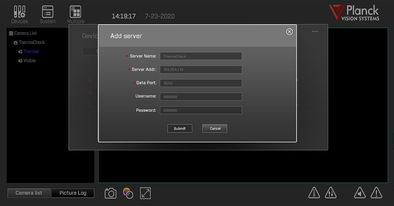Minimize the dimmed Device window behind
This screenshot has width=394, height=206.
[315, 31]
